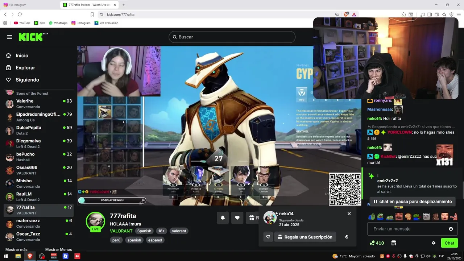The image size is (464, 261).
Task: Open chat settings gear
Action: (434, 243)
